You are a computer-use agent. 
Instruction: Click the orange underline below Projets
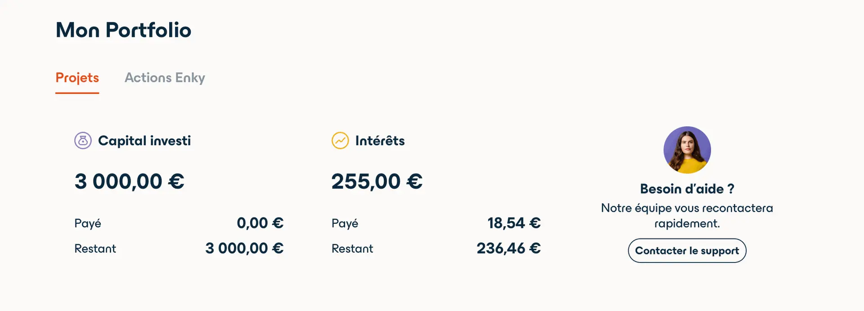pos(77,93)
